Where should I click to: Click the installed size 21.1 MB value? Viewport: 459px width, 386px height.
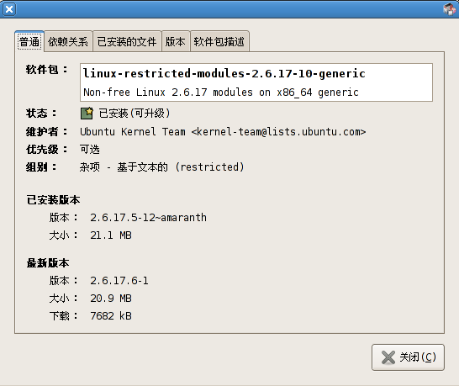[x=111, y=235]
